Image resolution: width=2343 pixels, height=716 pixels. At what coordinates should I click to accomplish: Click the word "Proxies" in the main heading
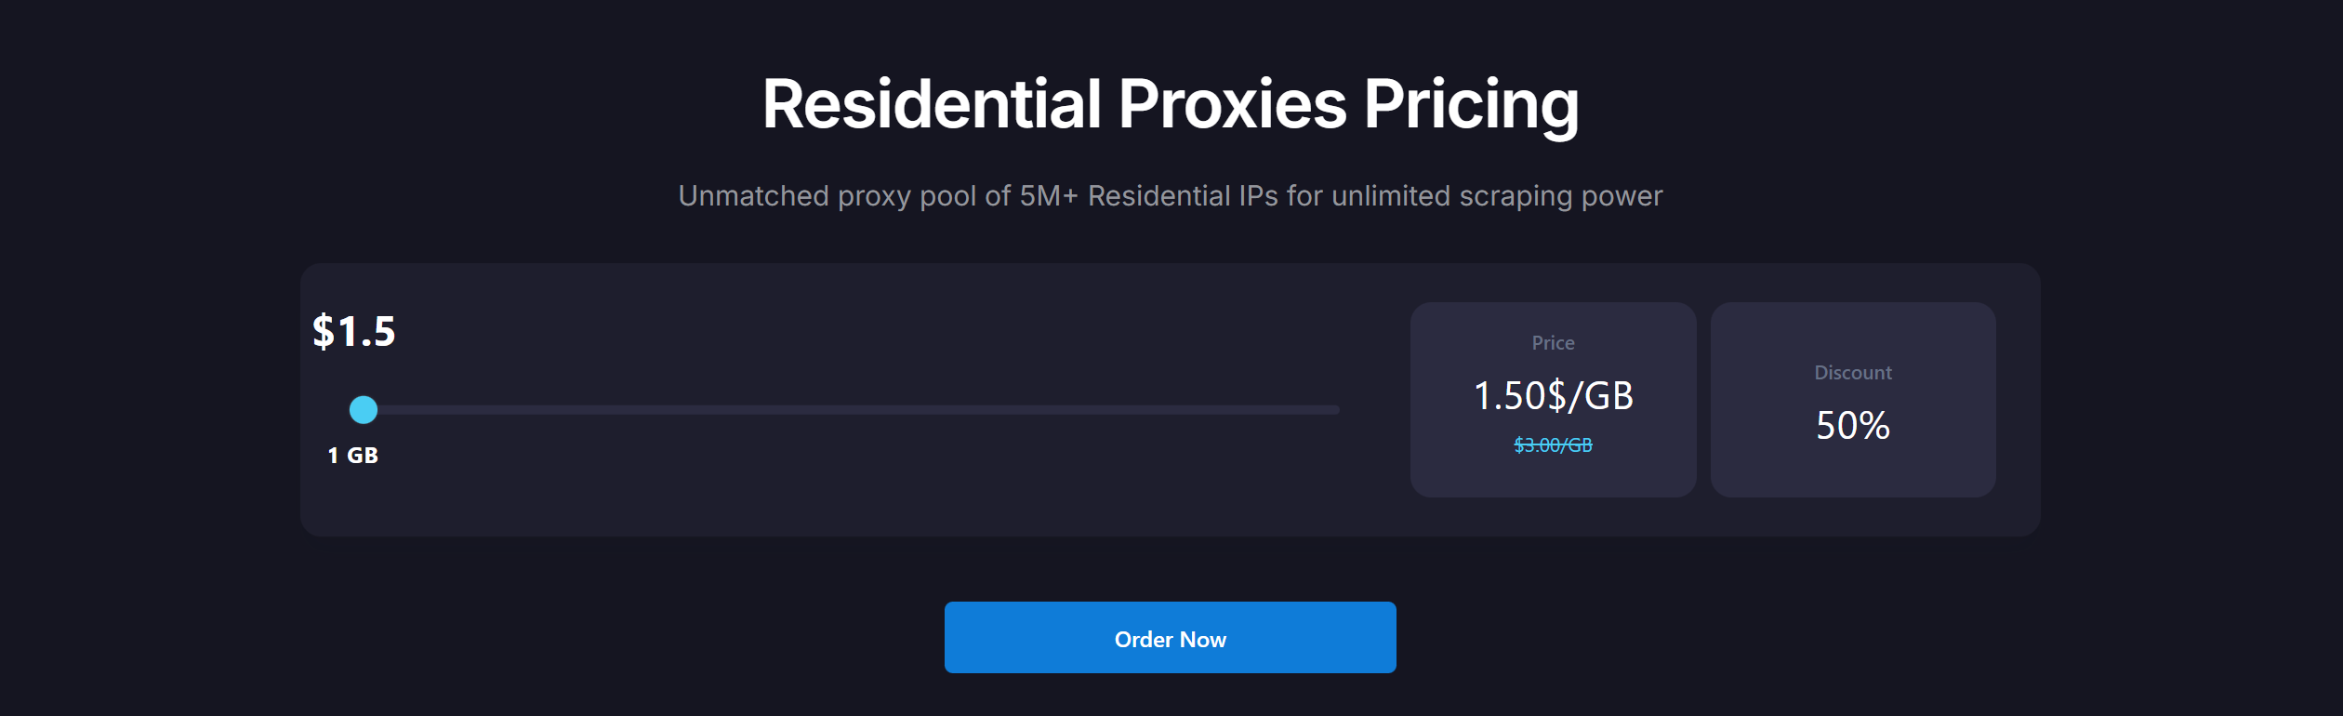coord(1232,104)
